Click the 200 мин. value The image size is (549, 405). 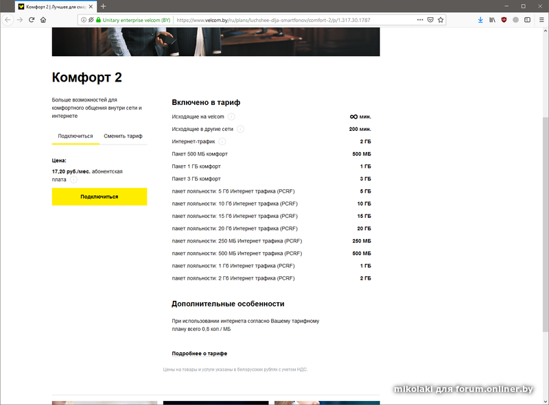[360, 129]
